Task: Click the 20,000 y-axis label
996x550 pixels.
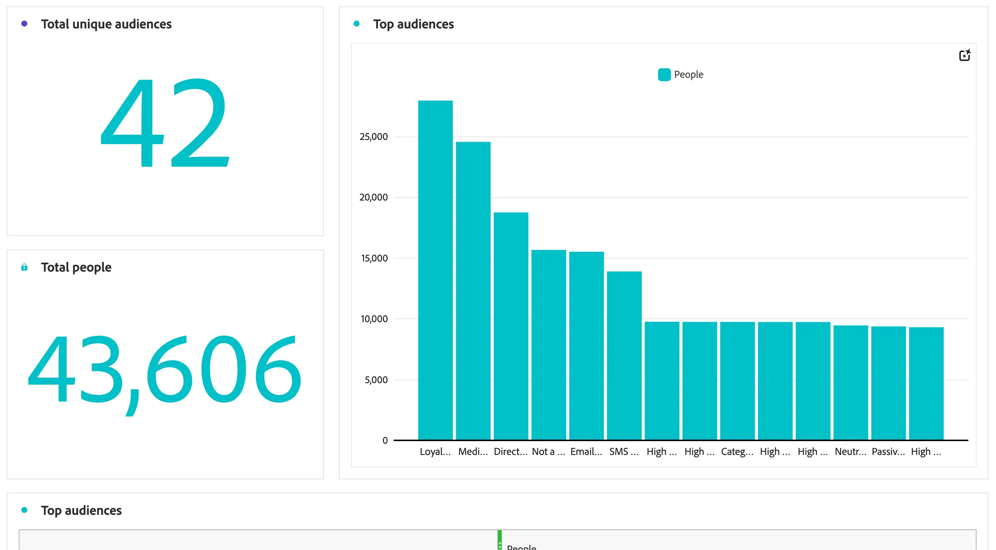Action: [373, 197]
